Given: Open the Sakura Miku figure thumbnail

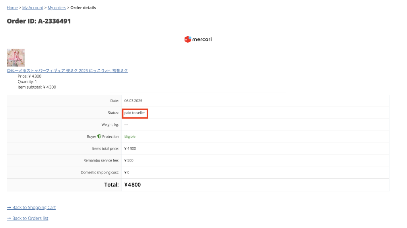Looking at the screenshot, I should [x=16, y=58].
